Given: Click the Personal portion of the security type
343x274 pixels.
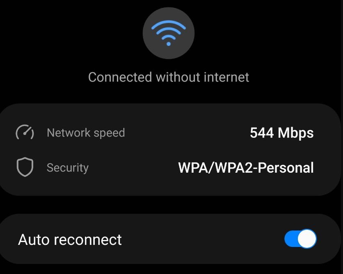Looking at the screenshot, I should (286, 168).
